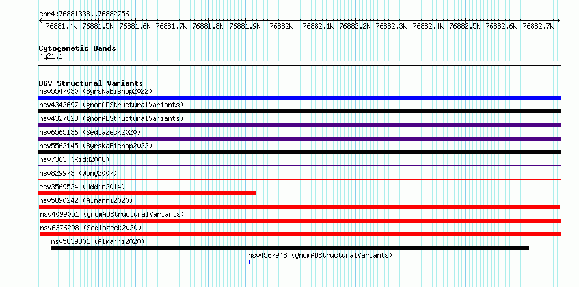Viewport: 579px width, 287px height.
Task: Select the short red esv3569524 bar
Action: 147,193
